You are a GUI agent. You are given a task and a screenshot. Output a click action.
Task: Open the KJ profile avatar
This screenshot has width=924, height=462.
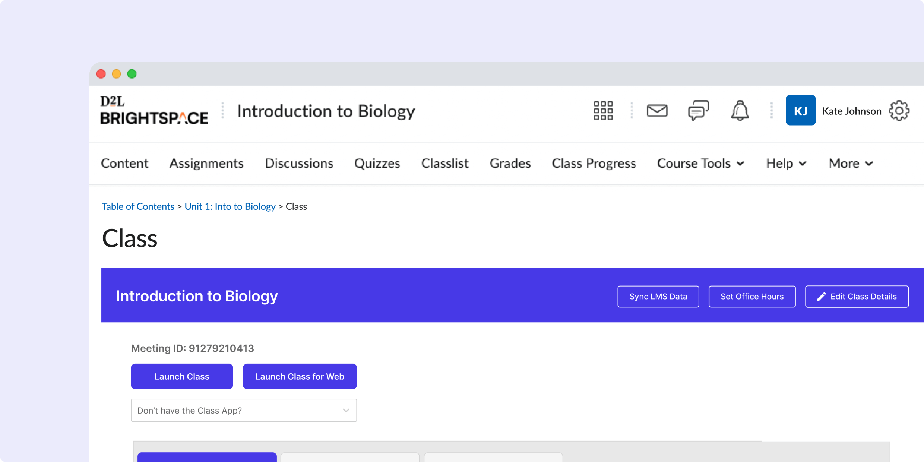tap(800, 110)
